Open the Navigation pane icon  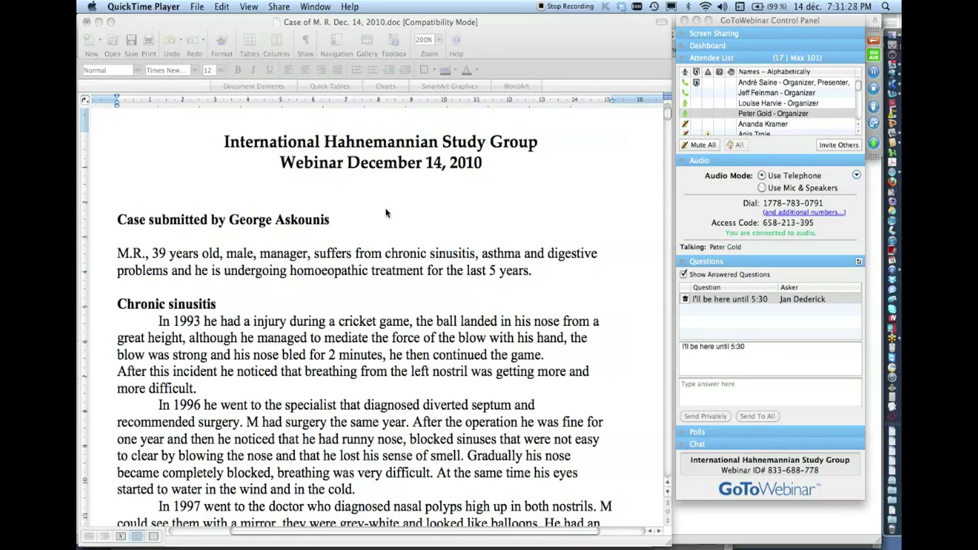click(336, 43)
